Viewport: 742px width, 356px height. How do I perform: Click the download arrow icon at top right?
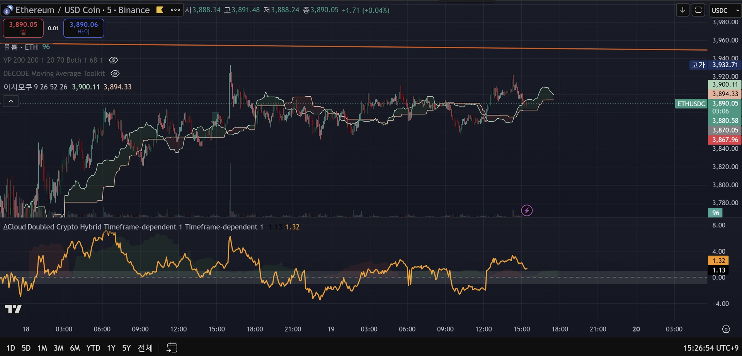point(682,10)
